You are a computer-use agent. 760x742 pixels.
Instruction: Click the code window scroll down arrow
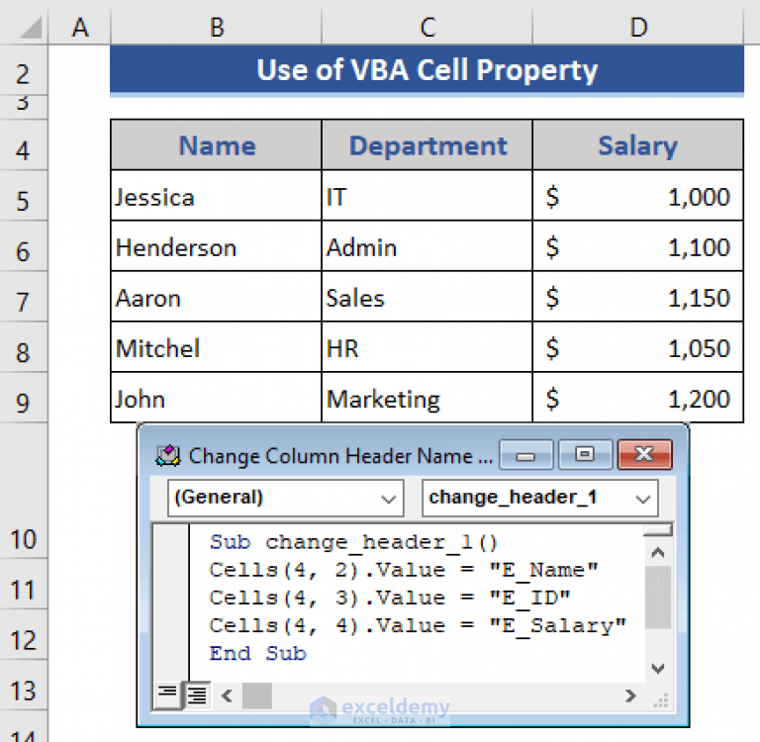tap(658, 669)
